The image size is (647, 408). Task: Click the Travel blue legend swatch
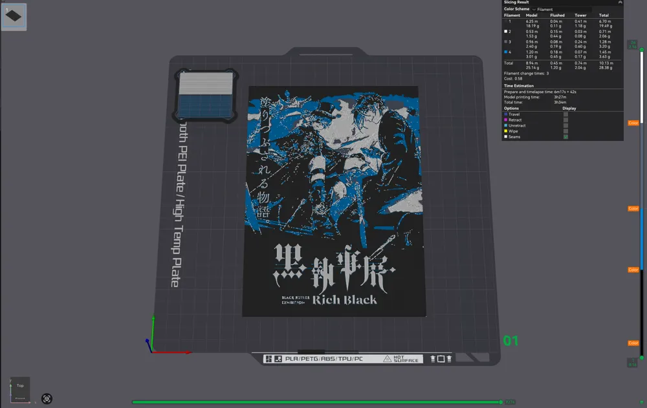[505, 114]
